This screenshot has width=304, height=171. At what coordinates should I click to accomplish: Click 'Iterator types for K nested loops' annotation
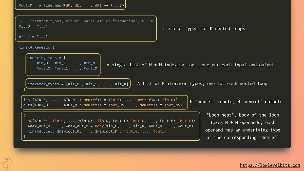[204, 28]
